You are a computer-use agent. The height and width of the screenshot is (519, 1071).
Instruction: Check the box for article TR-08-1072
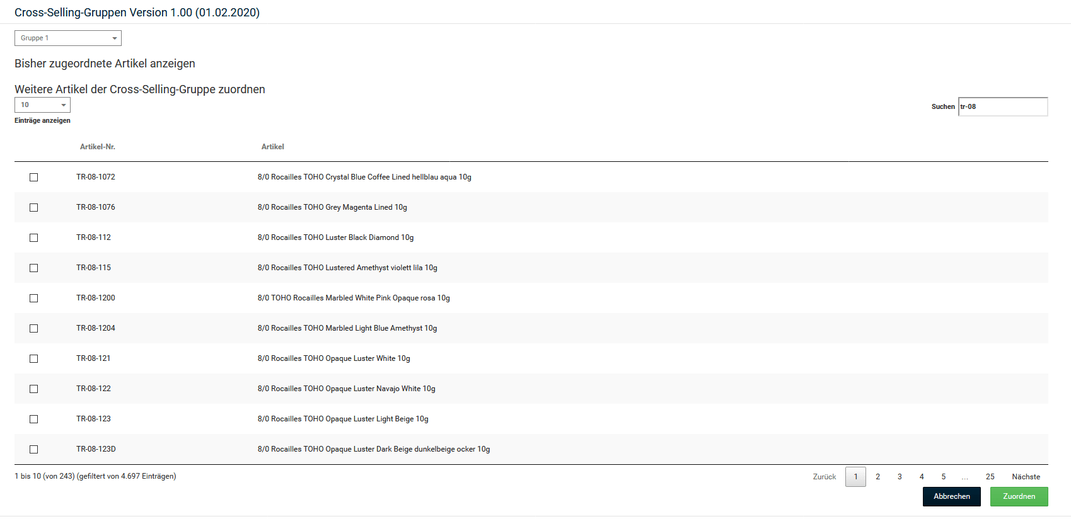34,178
